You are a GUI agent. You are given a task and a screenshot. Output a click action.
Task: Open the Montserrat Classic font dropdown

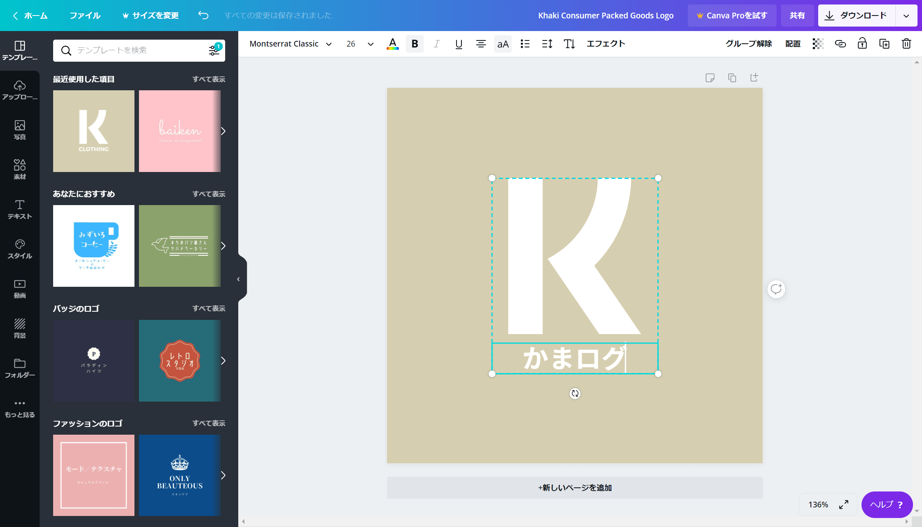[290, 44]
